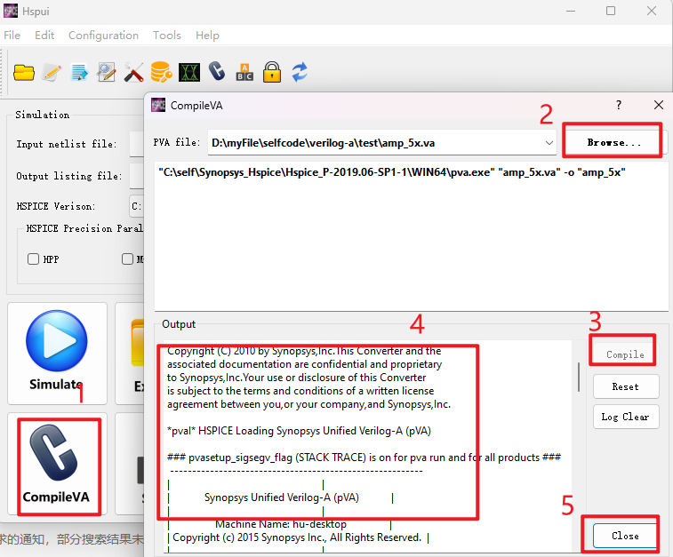Click the HSPICE Version field showing C:
Image resolution: width=673 pixels, height=557 pixels.
(137, 206)
